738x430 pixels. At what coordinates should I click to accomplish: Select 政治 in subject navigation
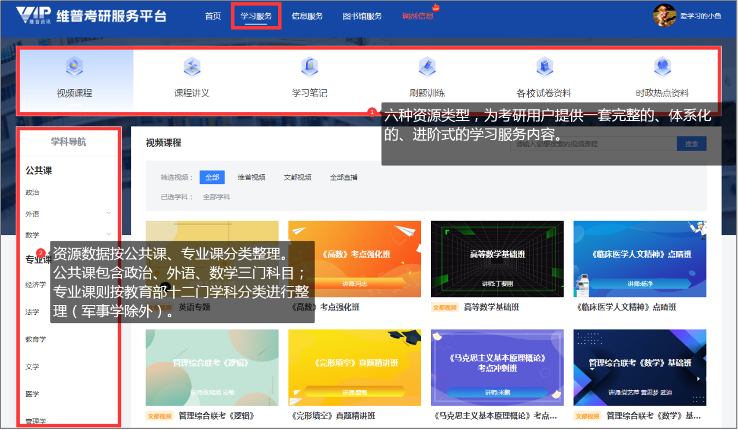click(32, 192)
